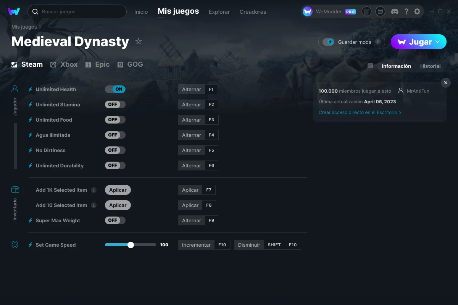
Task: Enable Super Max Weight toggle
Action: (x=115, y=220)
